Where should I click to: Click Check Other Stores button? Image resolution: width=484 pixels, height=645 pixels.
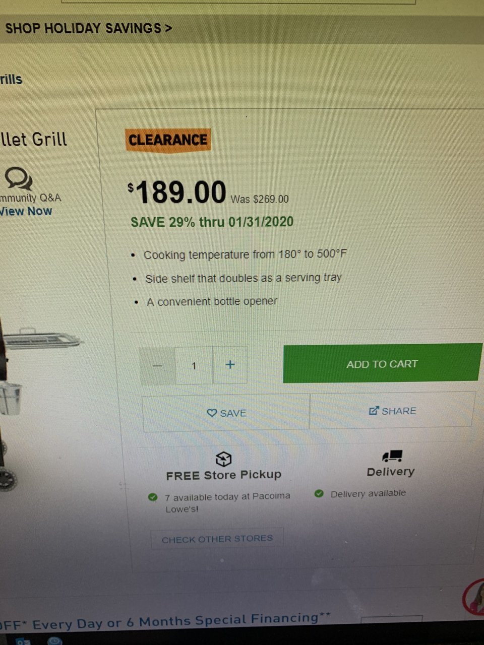[x=217, y=539]
